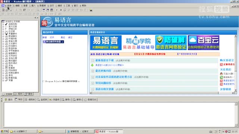Expand the 位运算 tree node
The image size is (239, 134).
pyautogui.click(x=3, y=31)
